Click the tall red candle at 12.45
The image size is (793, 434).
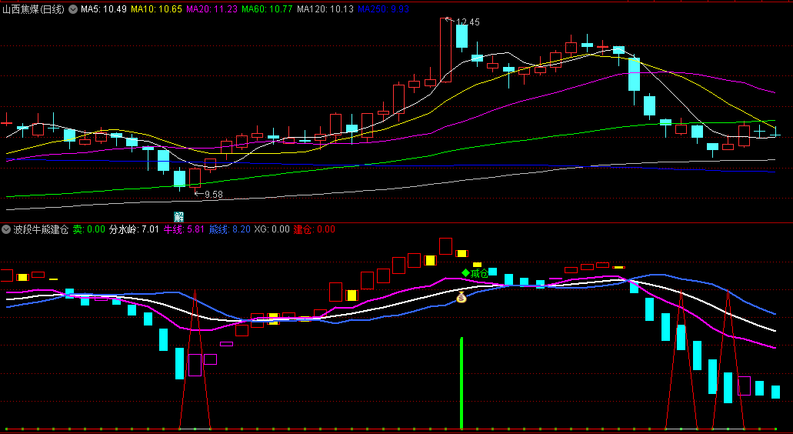[445, 49]
